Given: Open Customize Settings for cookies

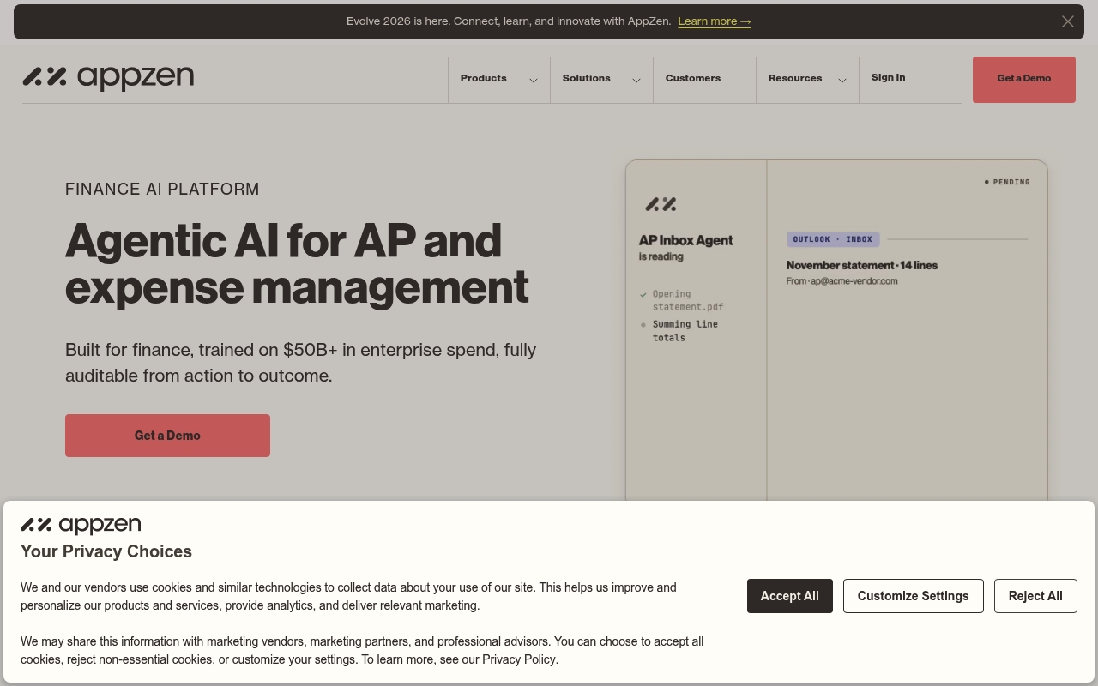Looking at the screenshot, I should point(913,596).
